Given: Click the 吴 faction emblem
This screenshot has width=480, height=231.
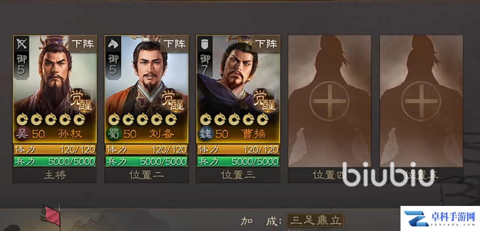Looking at the screenshot, I should point(22,134).
